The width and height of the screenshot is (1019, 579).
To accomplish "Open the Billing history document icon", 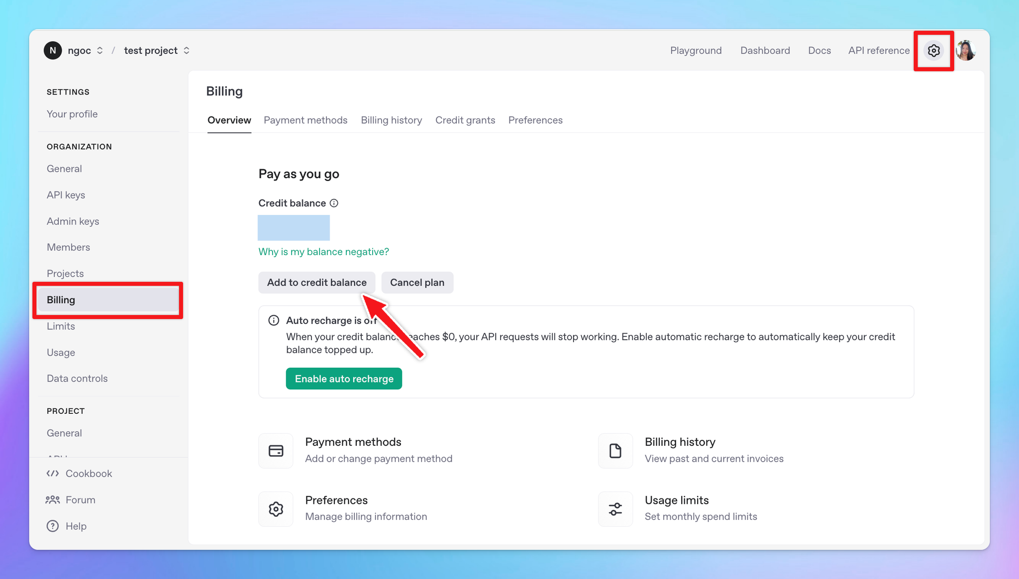I will coord(615,451).
